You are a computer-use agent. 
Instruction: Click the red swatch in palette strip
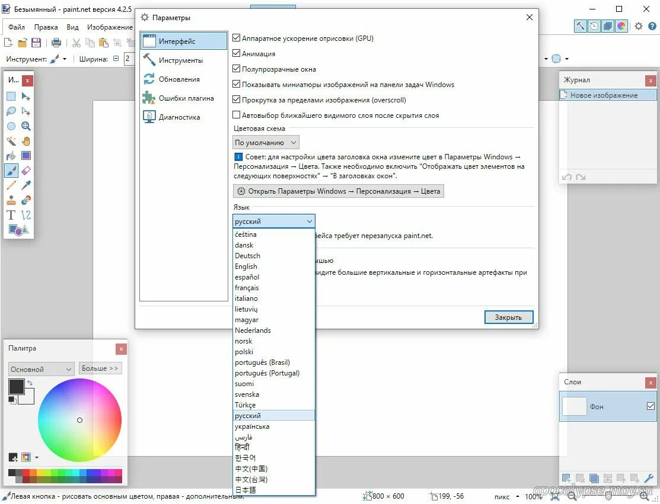(x=26, y=473)
